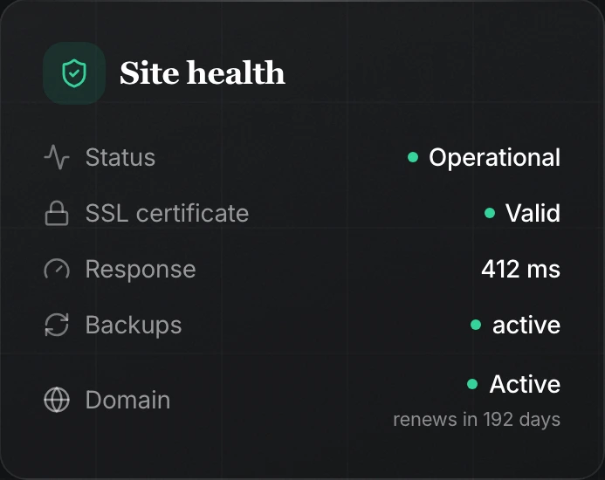Image resolution: width=605 pixels, height=480 pixels.
Task: Click the Response gauge icon
Action: [57, 269]
